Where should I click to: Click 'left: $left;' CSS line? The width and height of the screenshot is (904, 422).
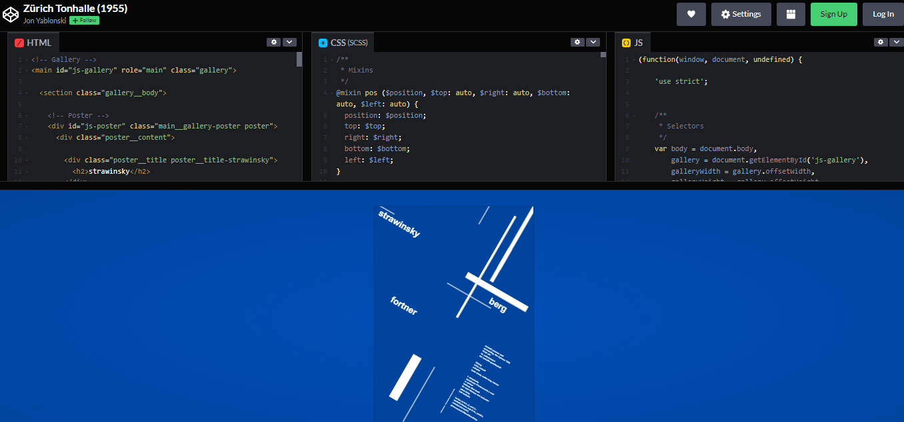[369, 160]
